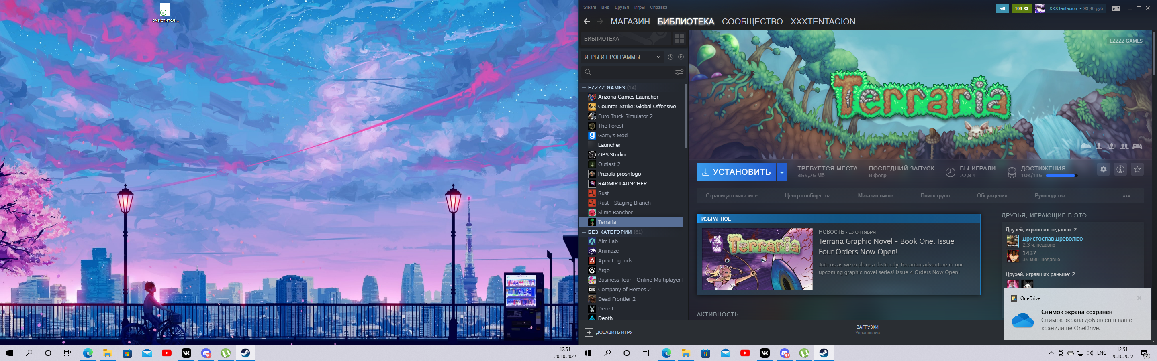
Task: Open the EZZZZ GAMES collection tag
Action: click(1126, 41)
